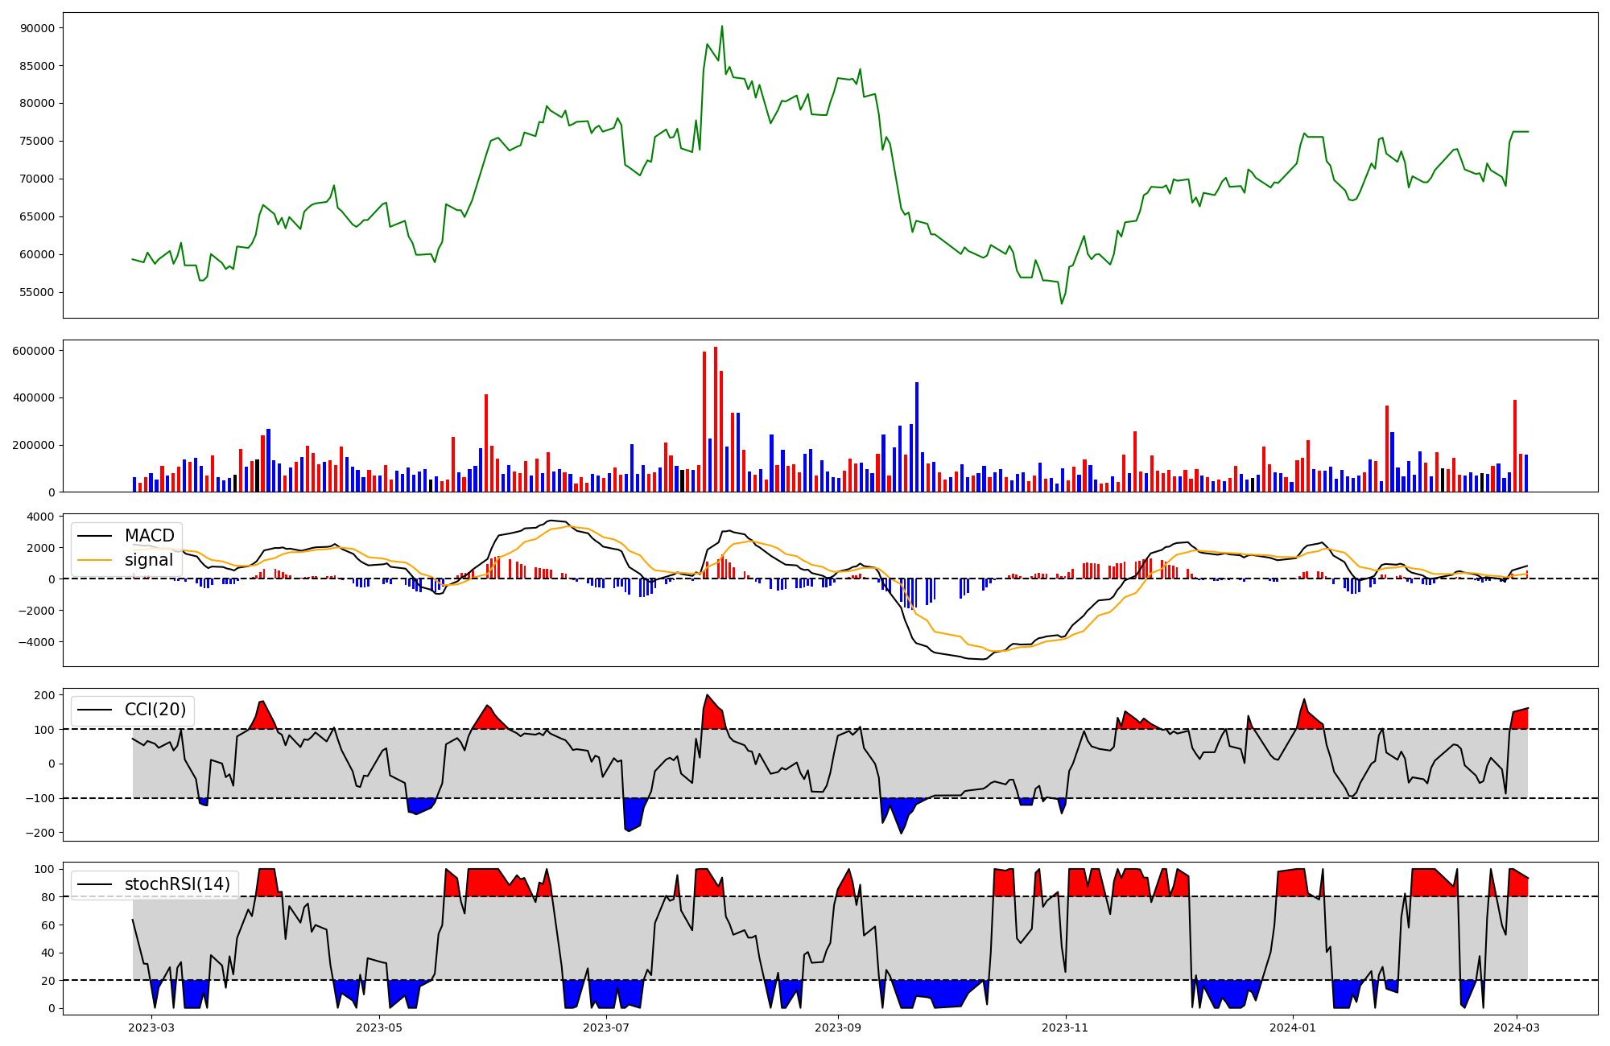1610x1046 pixels.
Task: Click the MACD legend label
Action: [149, 536]
